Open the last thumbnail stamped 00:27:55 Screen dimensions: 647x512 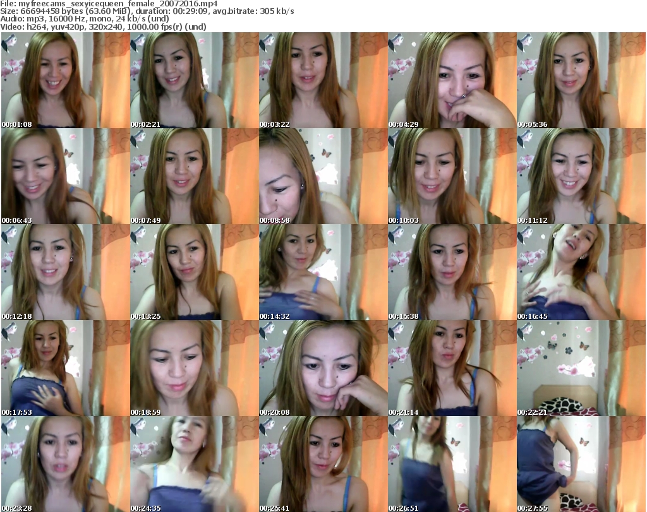coord(581,464)
